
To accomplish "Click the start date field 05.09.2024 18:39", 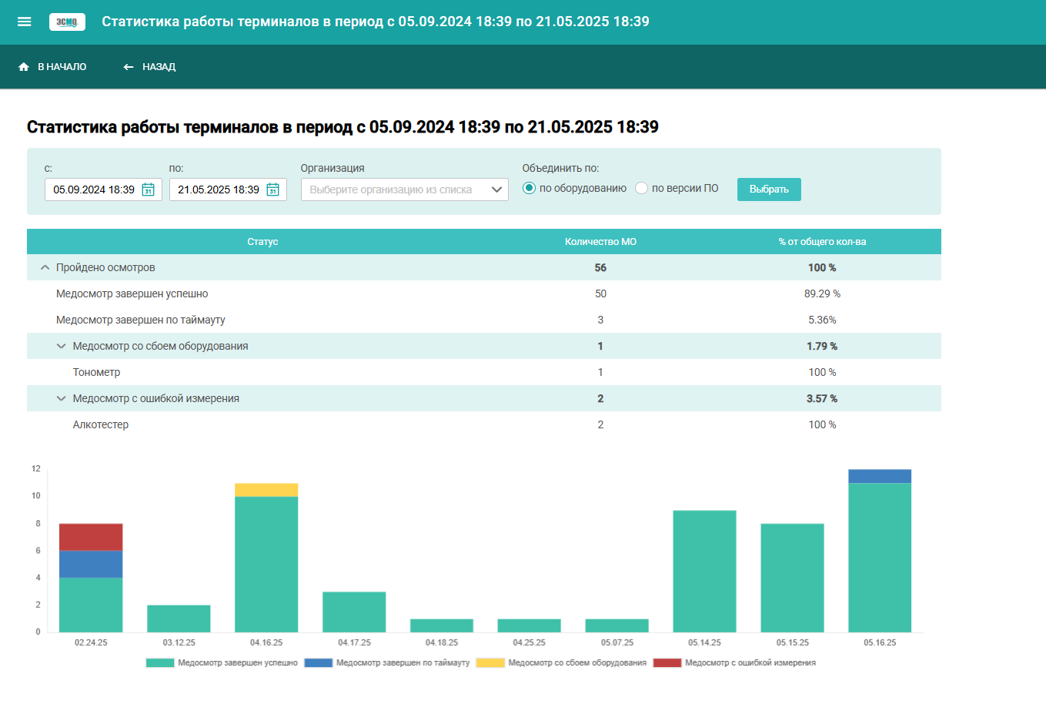I will point(103,190).
